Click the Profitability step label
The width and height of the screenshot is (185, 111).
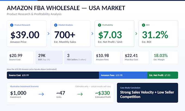pos(108,25)
